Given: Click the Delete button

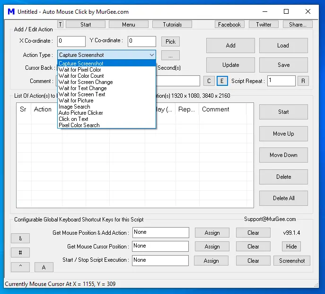Looking at the screenshot, I should pos(283,177).
